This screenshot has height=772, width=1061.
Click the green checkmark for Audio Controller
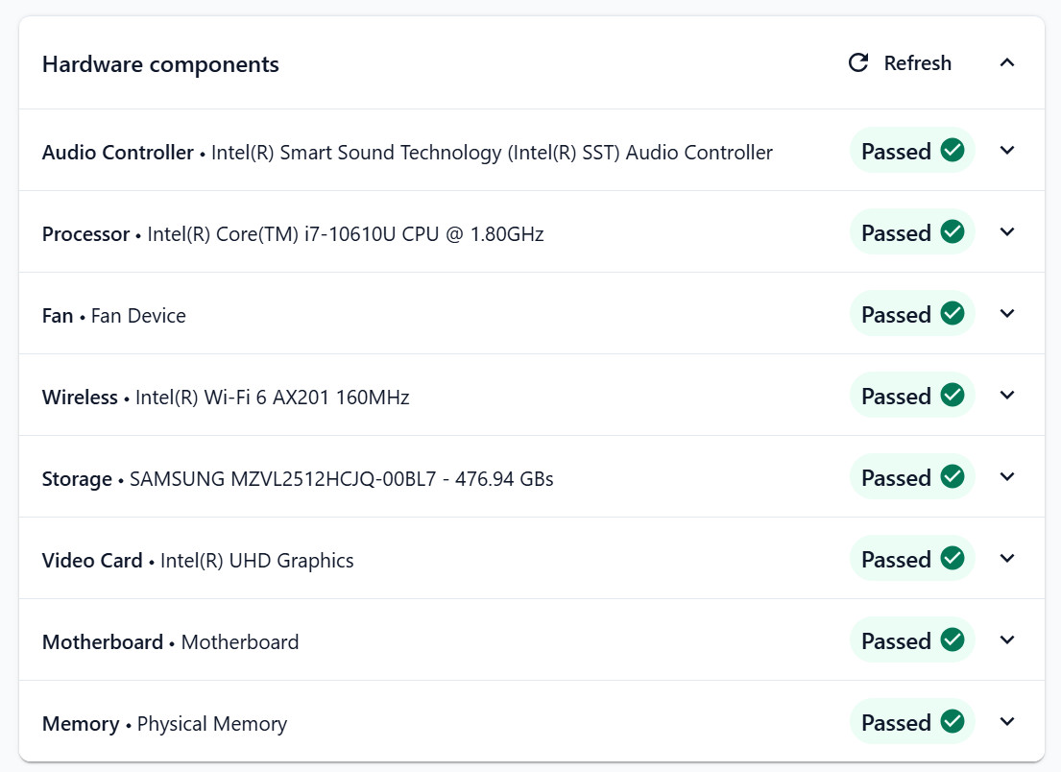coord(952,151)
